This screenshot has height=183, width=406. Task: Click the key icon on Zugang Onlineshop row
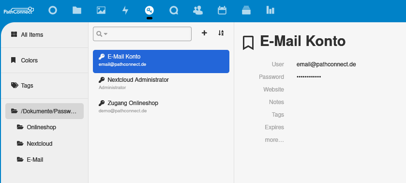tap(102, 103)
